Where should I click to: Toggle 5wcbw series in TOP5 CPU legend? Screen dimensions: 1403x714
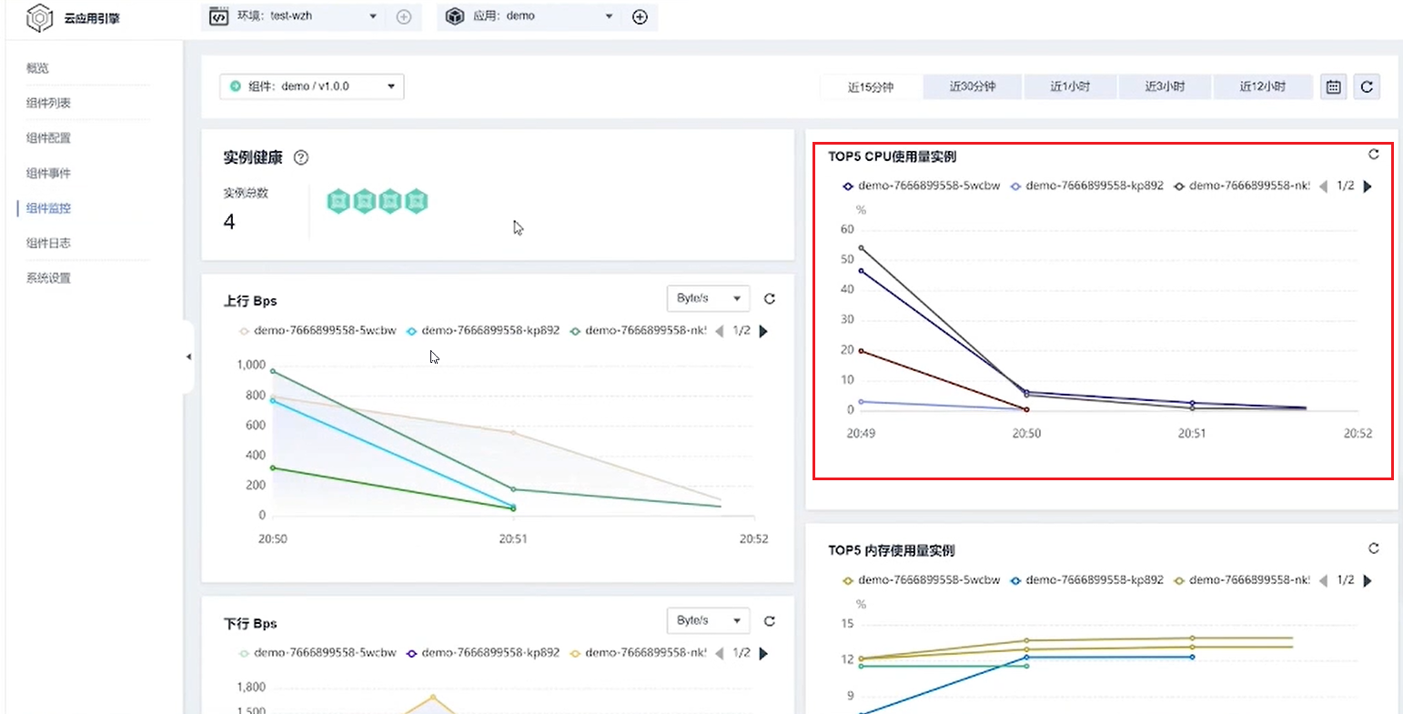click(922, 186)
